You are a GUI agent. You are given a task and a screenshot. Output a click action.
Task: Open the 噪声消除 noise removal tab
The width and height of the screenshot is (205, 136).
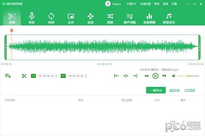pyautogui.click(x=130, y=18)
